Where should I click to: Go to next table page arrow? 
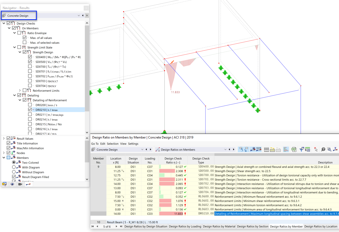pos(116,226)
